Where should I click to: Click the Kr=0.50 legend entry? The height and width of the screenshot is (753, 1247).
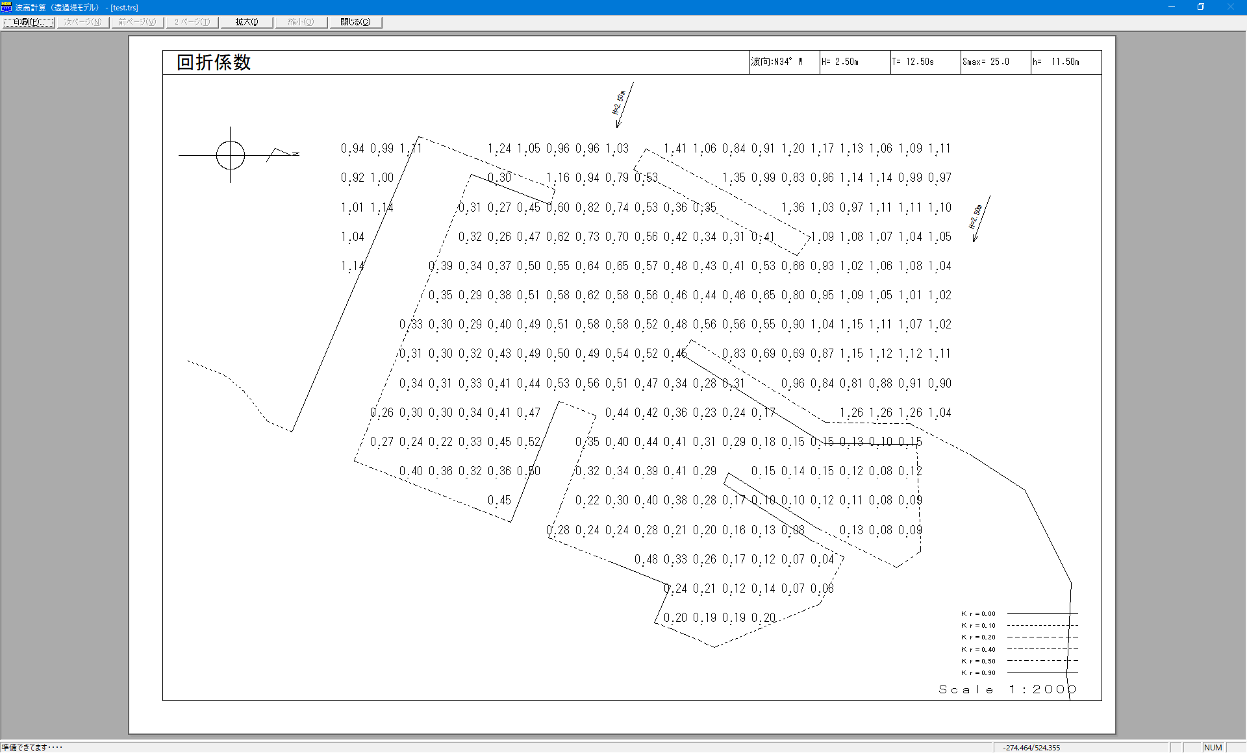(1019, 661)
